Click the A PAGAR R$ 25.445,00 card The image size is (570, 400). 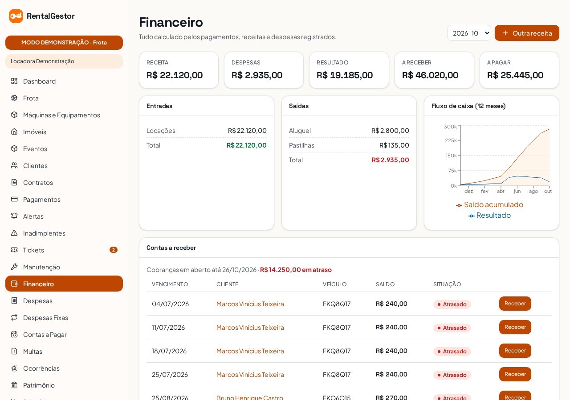coord(519,70)
